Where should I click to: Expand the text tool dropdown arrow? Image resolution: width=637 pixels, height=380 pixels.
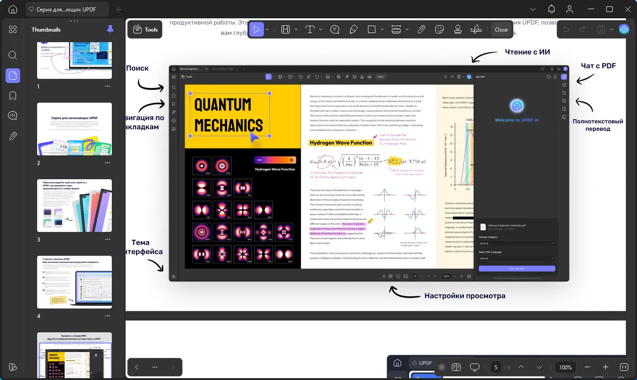(x=321, y=29)
